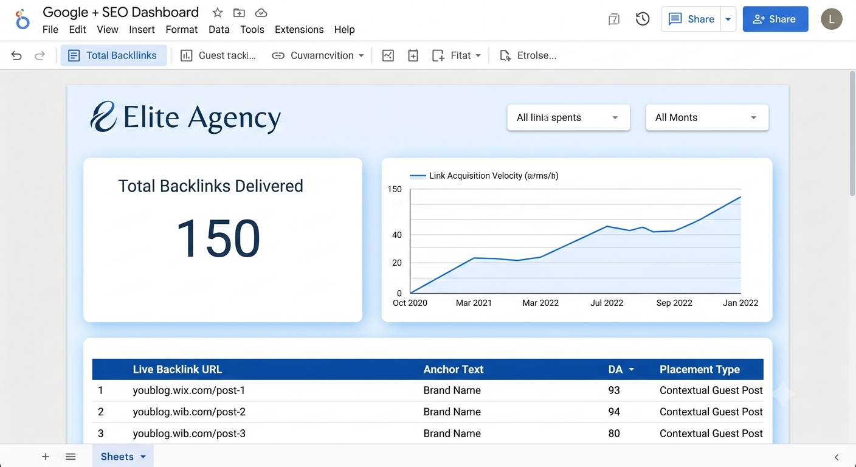Click the Anchor Text column header
The height and width of the screenshot is (467, 856).
point(454,370)
